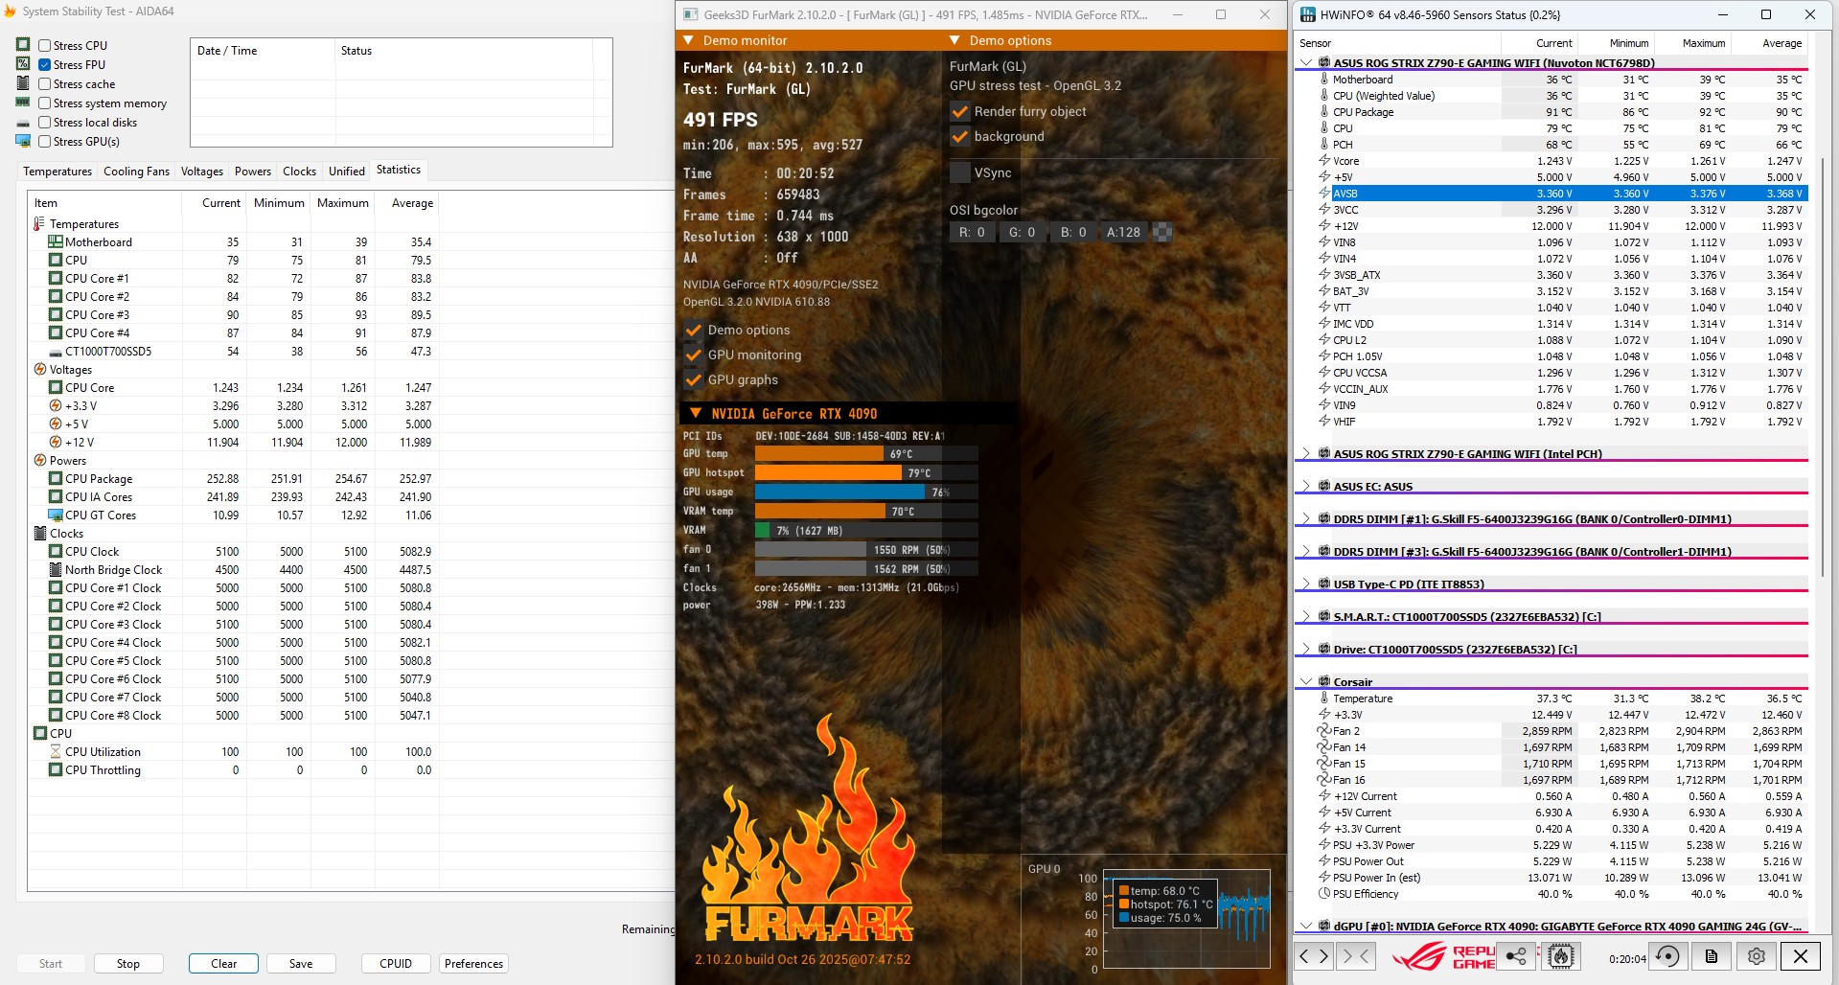Toggle FurMark Render furry object checkbox
Screen dimensions: 1839x985
pyautogui.click(x=959, y=111)
